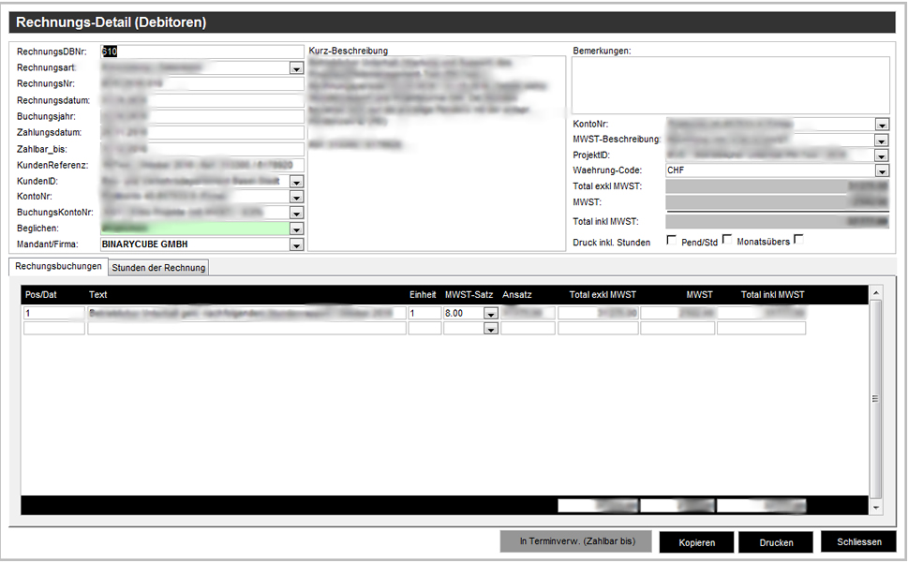908x562 pixels.
Task: Open the ProjektID dropdown arrow
Action: (882, 155)
